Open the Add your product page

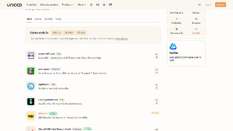coord(49,5)
